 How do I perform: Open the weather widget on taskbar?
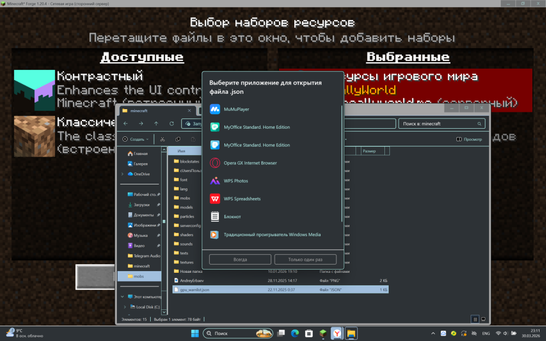click(25, 333)
